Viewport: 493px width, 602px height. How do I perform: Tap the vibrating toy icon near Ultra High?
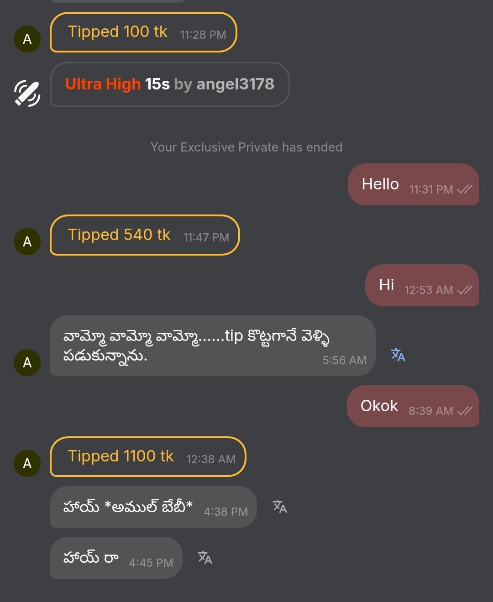pyautogui.click(x=27, y=93)
